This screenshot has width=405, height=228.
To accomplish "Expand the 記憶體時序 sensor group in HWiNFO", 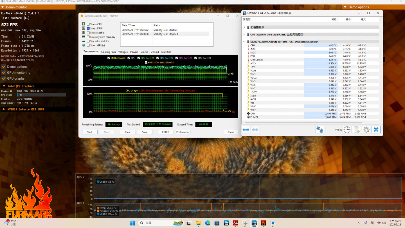I will pyautogui.click(x=244, y=27).
